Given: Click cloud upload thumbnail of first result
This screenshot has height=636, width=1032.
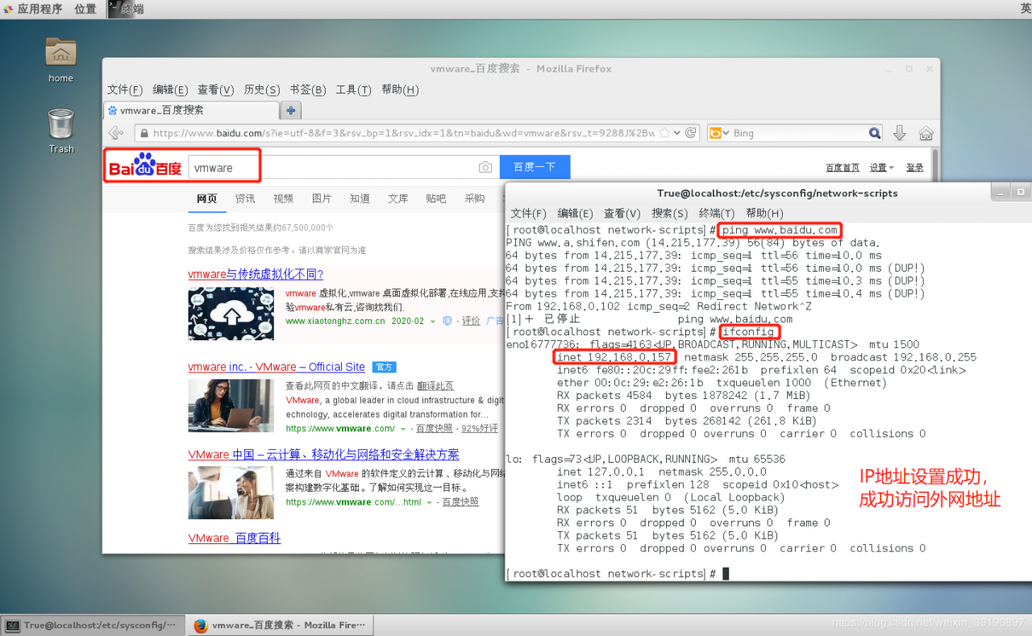Looking at the screenshot, I should click(231, 314).
